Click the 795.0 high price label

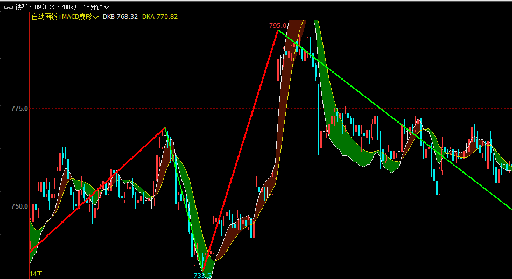click(x=278, y=25)
